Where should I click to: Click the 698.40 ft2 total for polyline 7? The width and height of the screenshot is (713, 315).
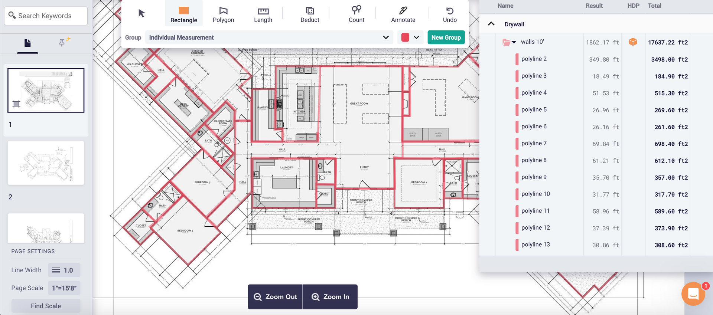(671, 144)
